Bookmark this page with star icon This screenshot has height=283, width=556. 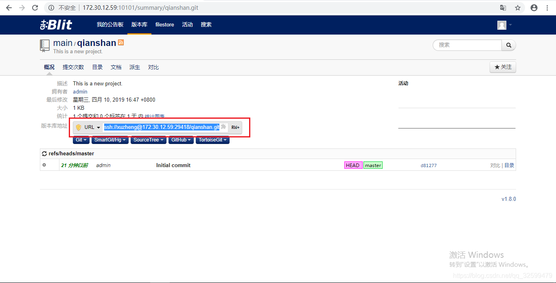pyautogui.click(x=518, y=8)
